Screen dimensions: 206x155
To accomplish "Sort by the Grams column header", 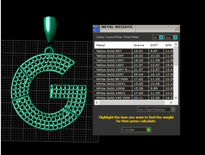I will click(140, 45).
